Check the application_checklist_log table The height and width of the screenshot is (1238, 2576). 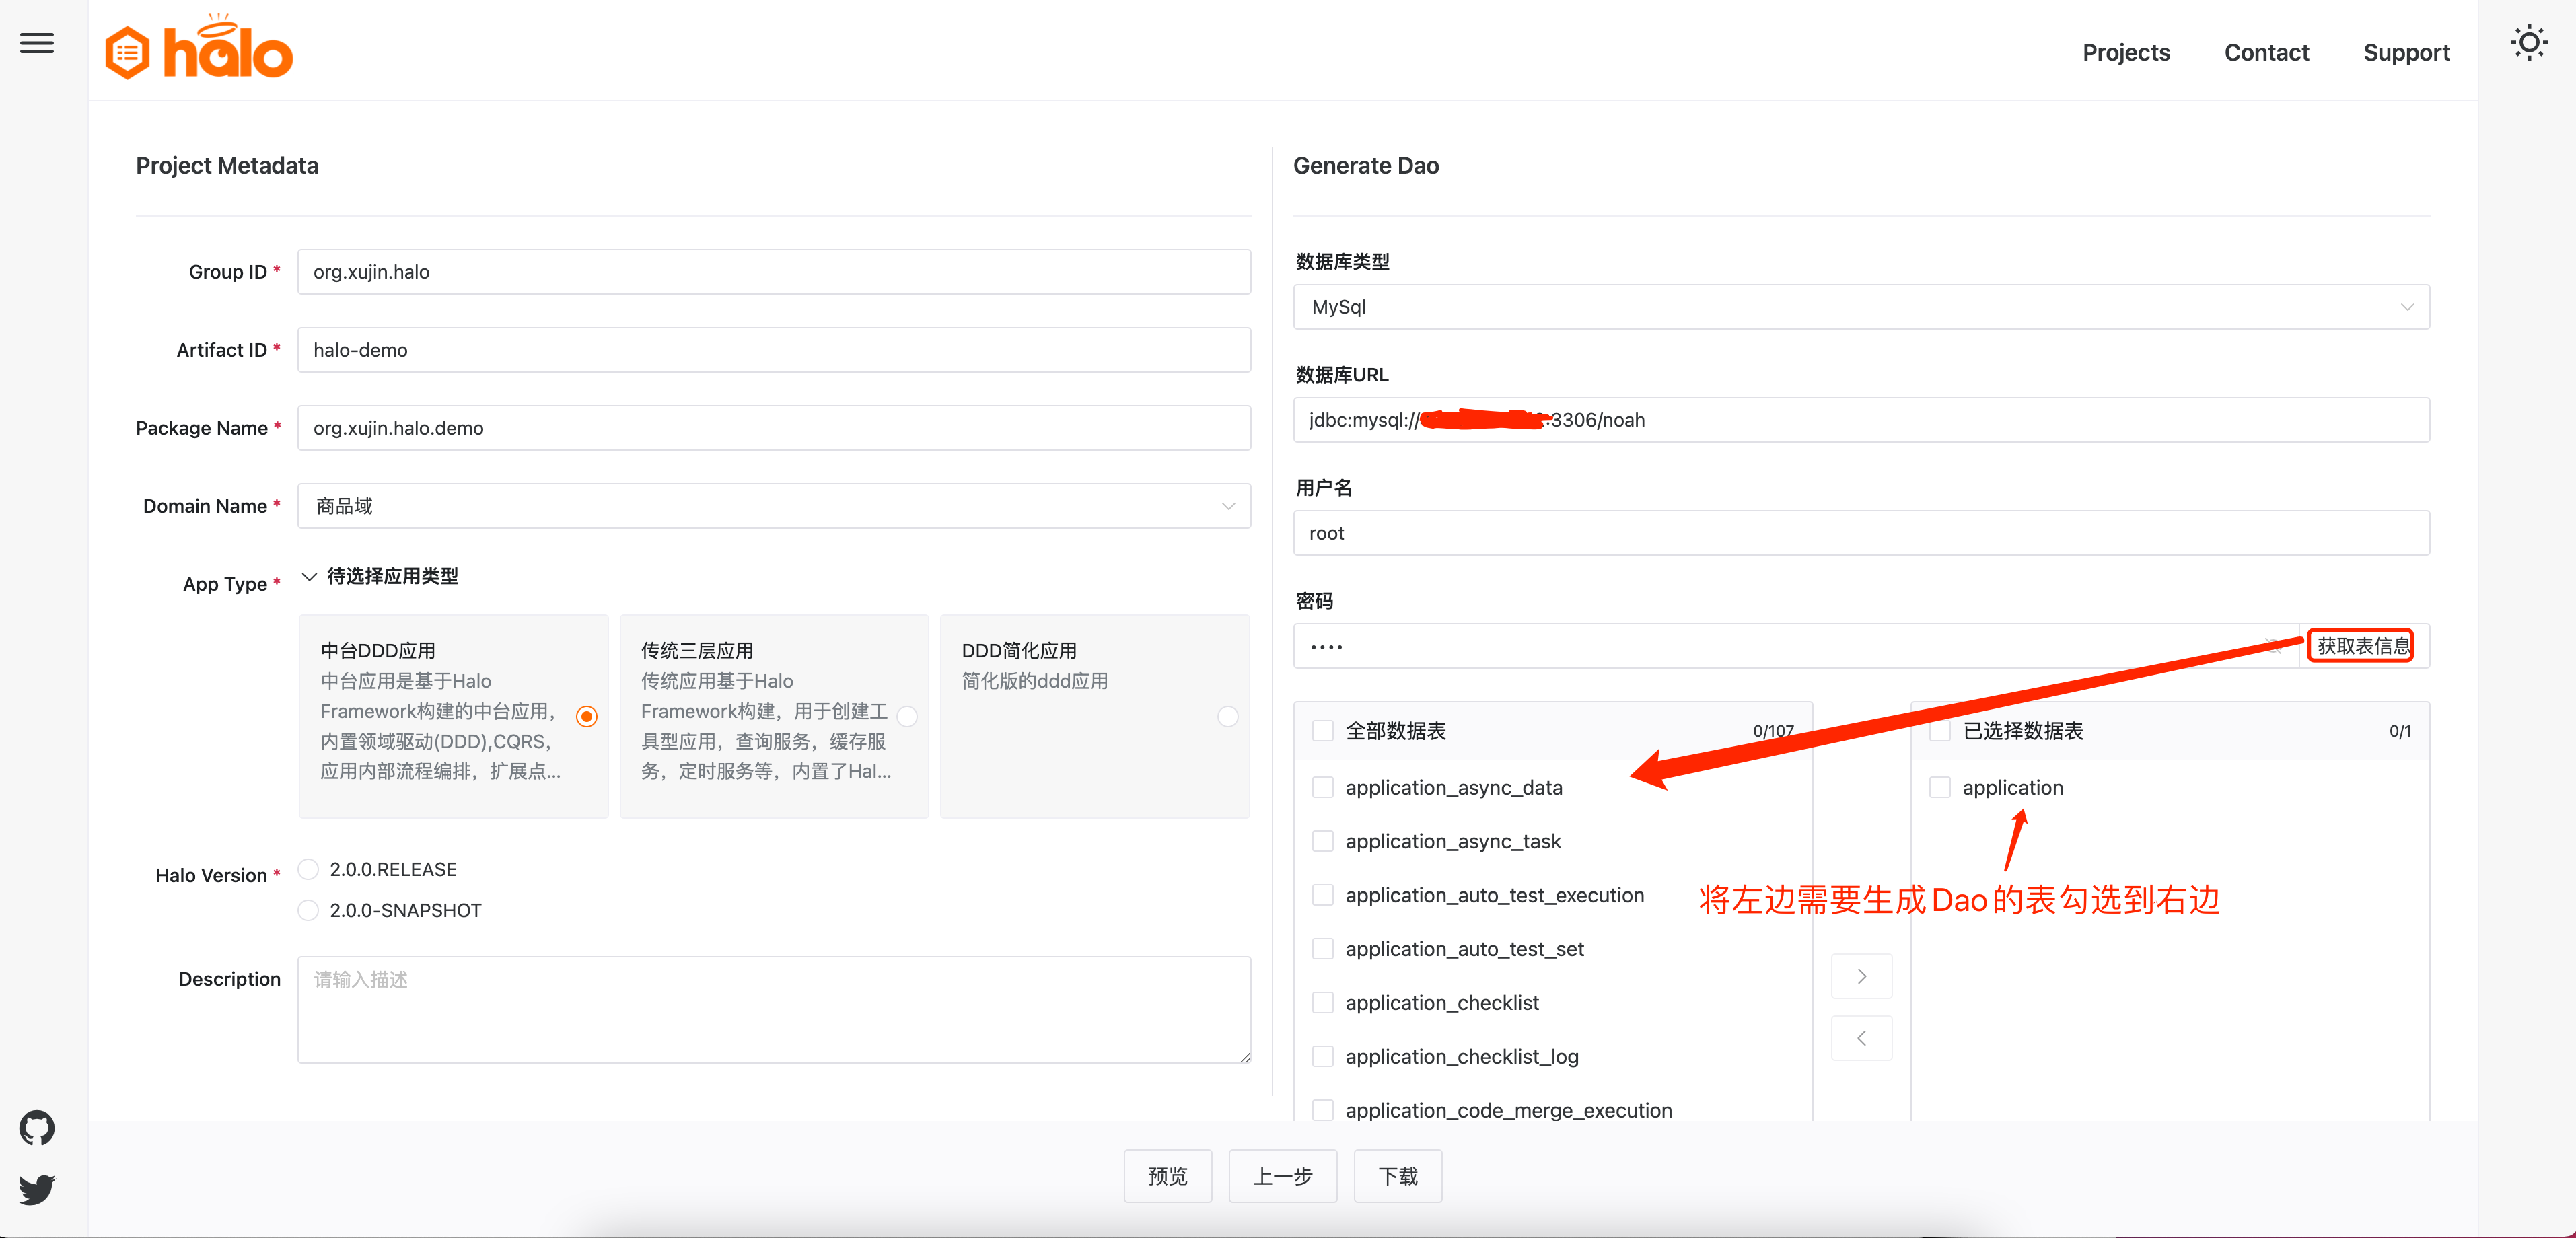pos(1322,1057)
